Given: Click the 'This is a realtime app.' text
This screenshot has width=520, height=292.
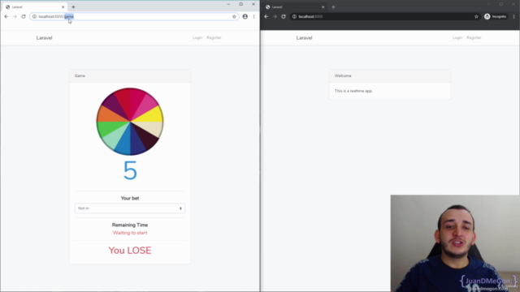Looking at the screenshot, I should pyautogui.click(x=353, y=91).
